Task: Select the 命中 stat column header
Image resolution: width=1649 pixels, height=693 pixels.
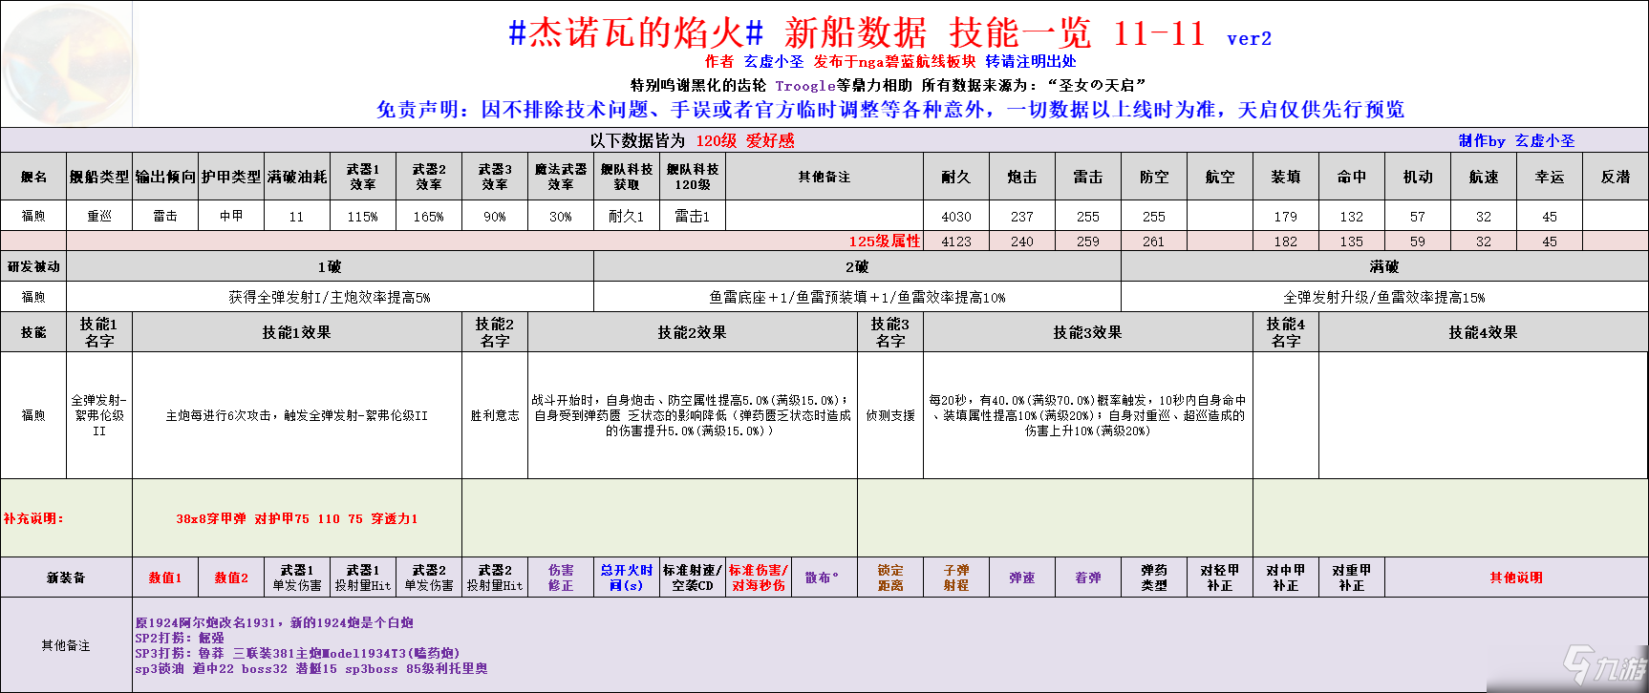Action: pyautogui.click(x=1352, y=177)
